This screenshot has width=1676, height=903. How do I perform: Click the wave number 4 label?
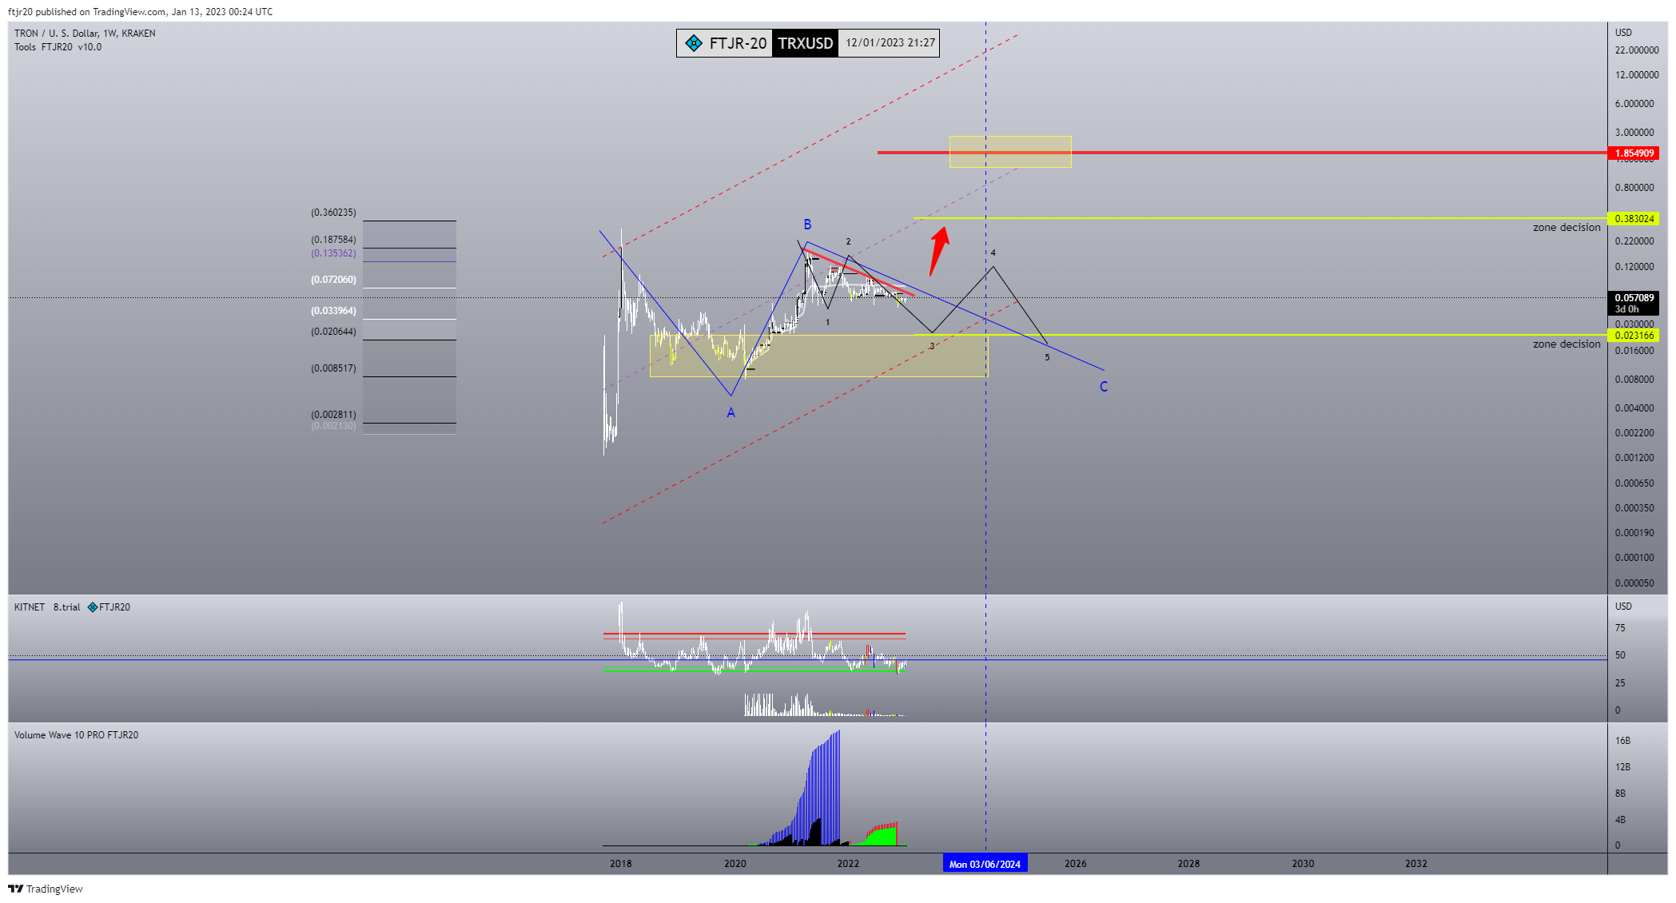993,253
